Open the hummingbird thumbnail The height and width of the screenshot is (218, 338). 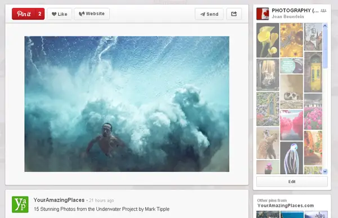point(268,167)
